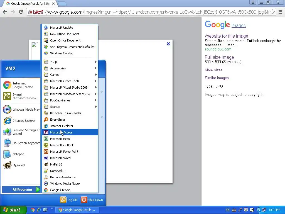Reload the current Chrome page
285x214 pixels.
[x=21, y=12]
